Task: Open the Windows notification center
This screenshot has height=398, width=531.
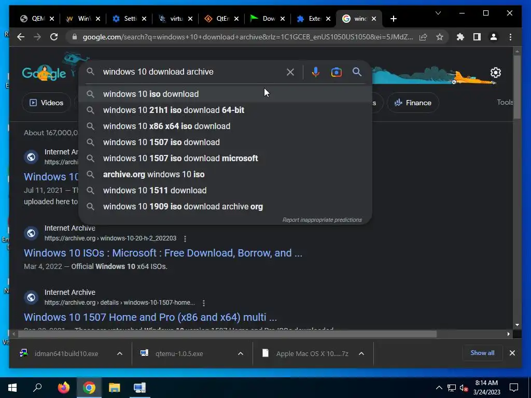Action: tap(514, 388)
